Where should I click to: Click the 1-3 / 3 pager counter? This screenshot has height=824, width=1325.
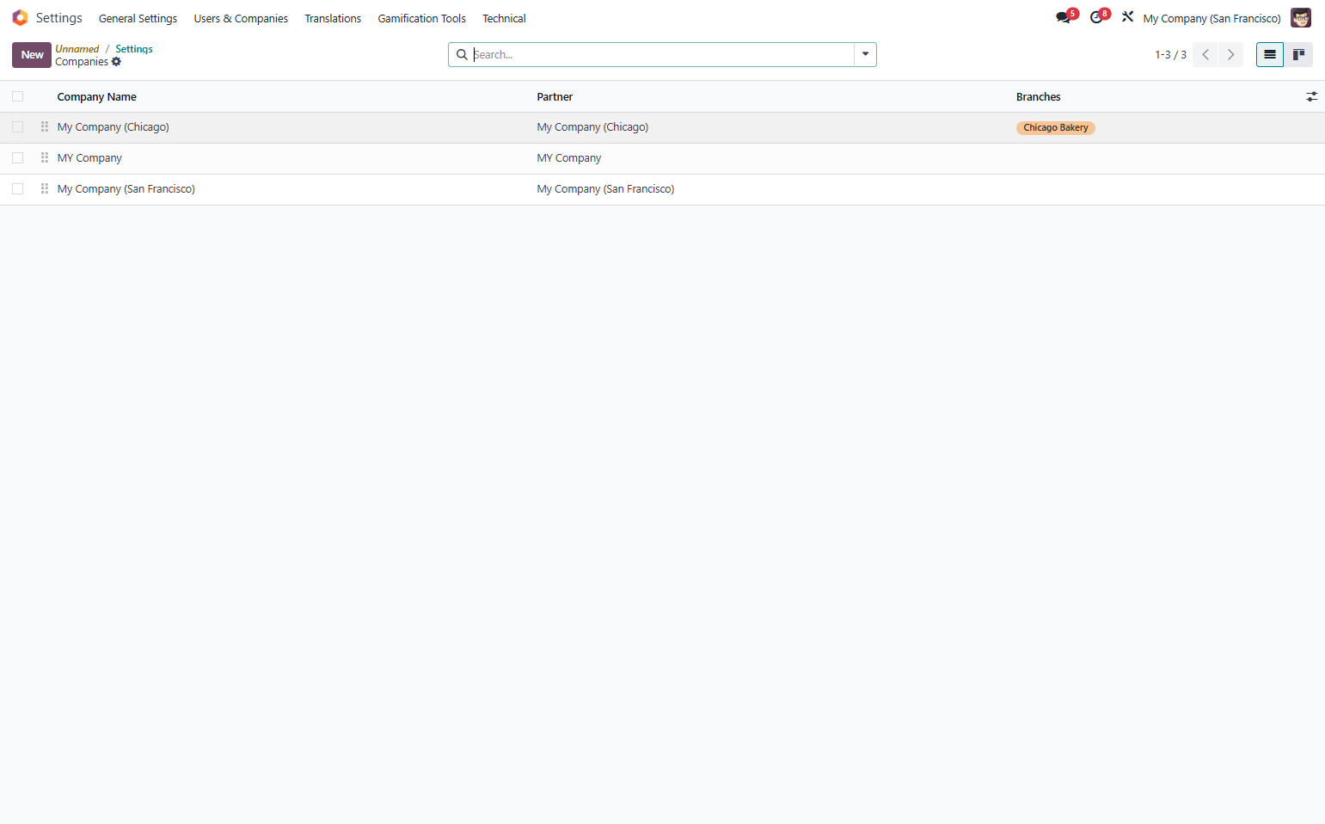pyautogui.click(x=1170, y=55)
